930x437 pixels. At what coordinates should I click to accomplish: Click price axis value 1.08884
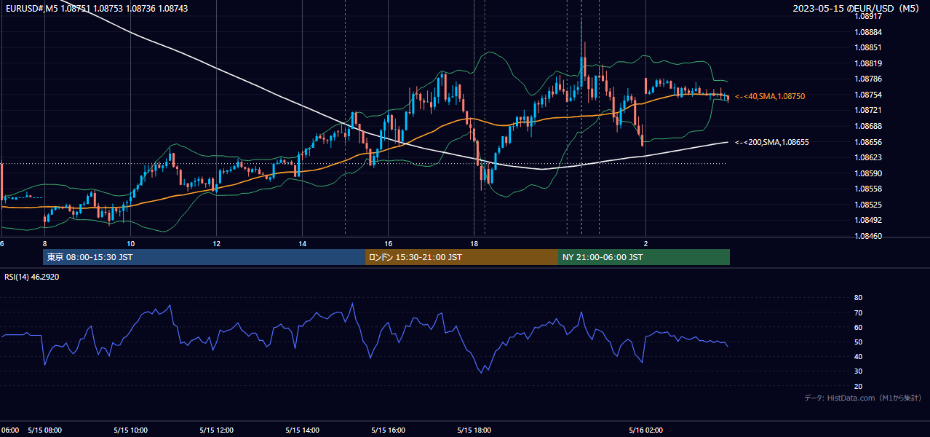pos(868,32)
